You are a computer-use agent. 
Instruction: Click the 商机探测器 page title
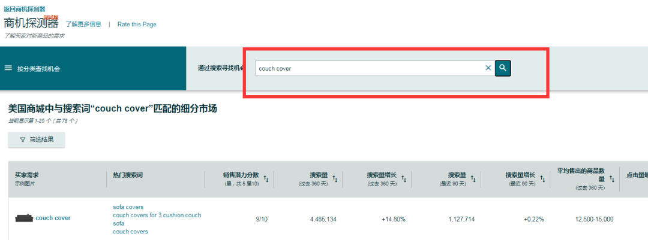[31, 23]
